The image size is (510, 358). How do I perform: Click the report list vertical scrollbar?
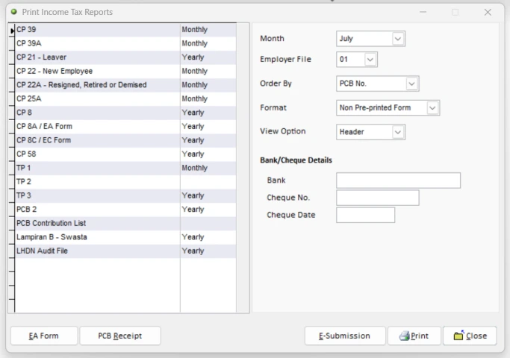tap(242, 167)
